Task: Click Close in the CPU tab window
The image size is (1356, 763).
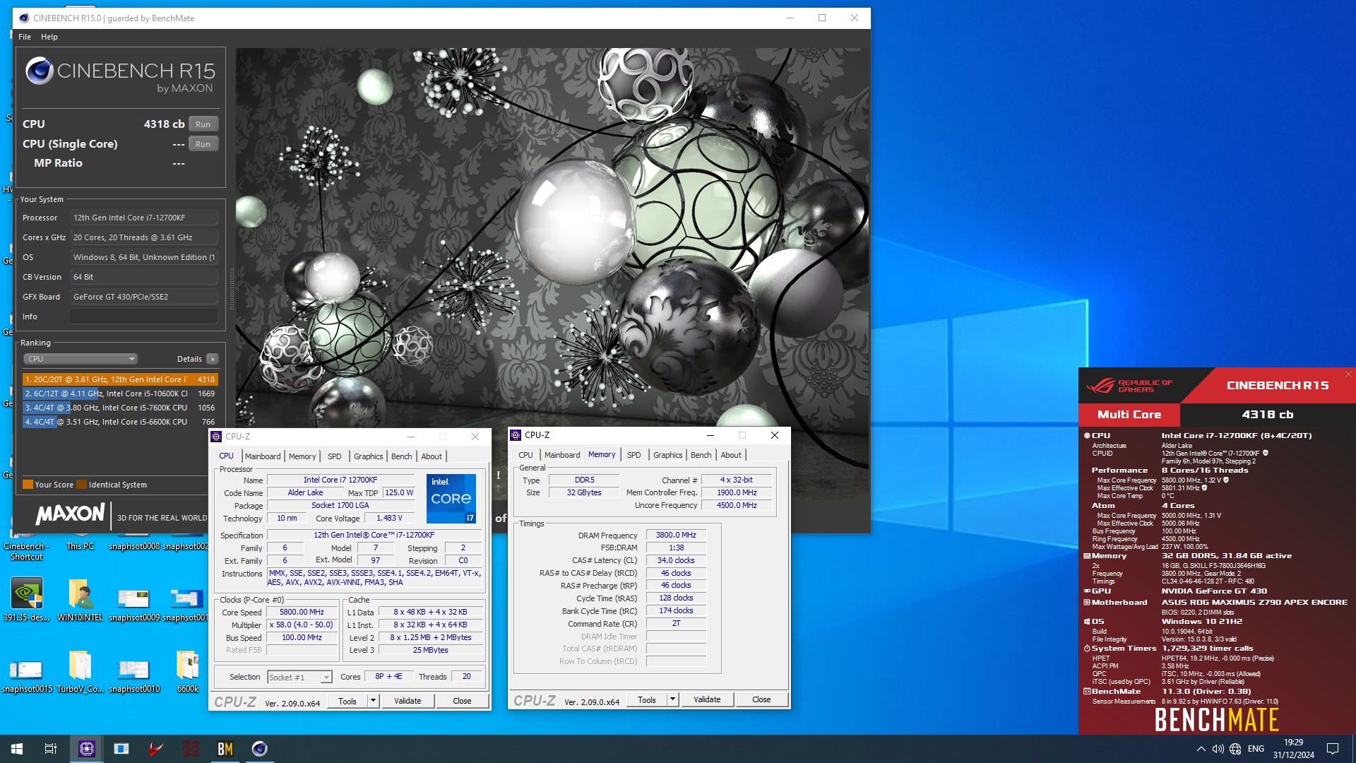Action: 462,701
